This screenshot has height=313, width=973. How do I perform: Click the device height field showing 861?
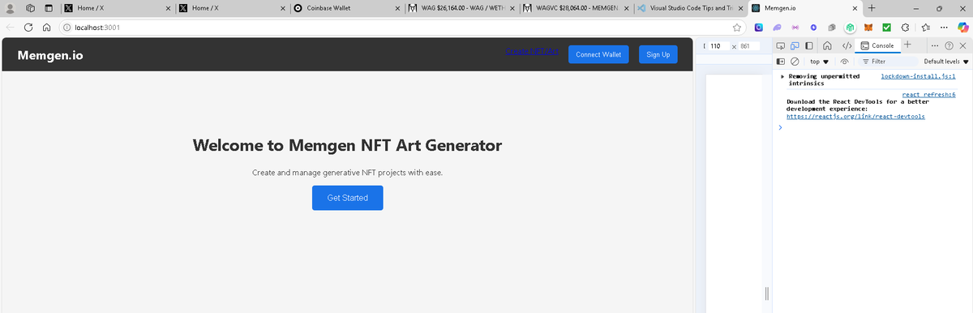749,46
